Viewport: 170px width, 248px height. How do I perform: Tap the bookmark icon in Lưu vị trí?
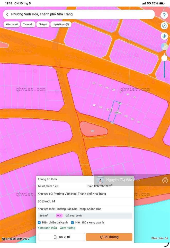coord(55,237)
